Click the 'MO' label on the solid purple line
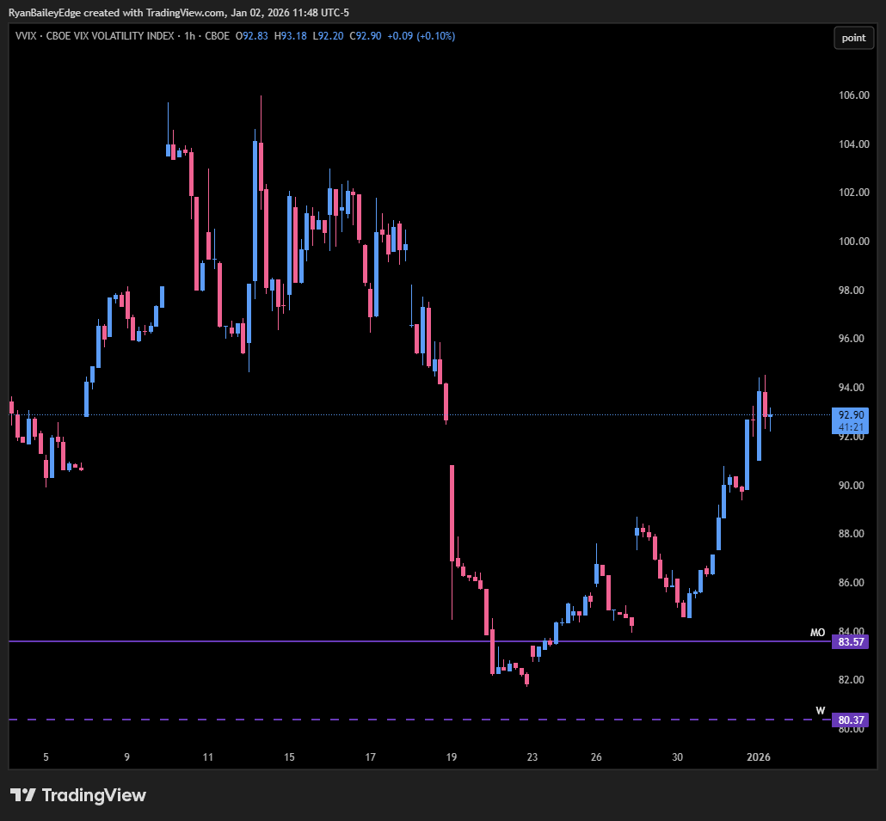Image resolution: width=886 pixels, height=821 pixels. [818, 633]
